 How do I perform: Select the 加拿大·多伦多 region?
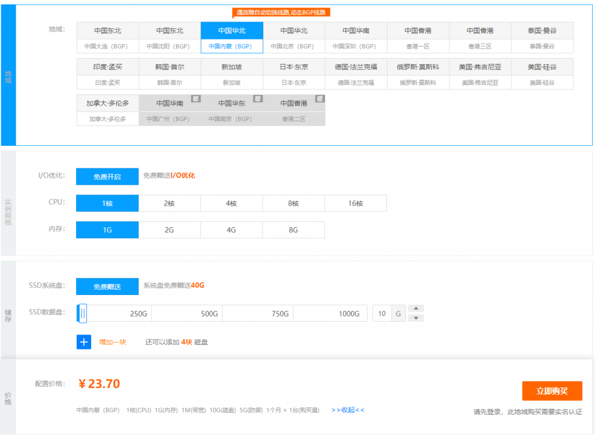pyautogui.click(x=107, y=110)
